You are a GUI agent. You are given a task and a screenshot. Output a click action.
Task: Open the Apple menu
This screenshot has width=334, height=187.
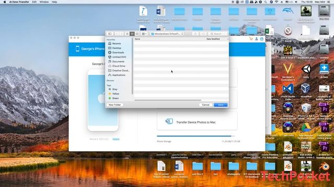pyautogui.click(x=5, y=2)
